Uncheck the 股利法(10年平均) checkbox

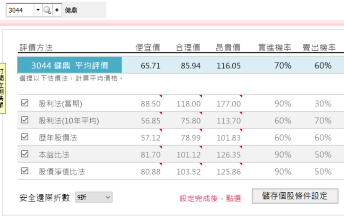click(x=25, y=120)
